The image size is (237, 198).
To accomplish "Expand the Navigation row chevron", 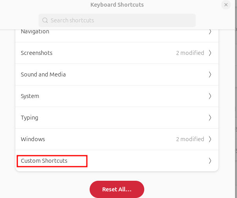I will pos(210,32).
